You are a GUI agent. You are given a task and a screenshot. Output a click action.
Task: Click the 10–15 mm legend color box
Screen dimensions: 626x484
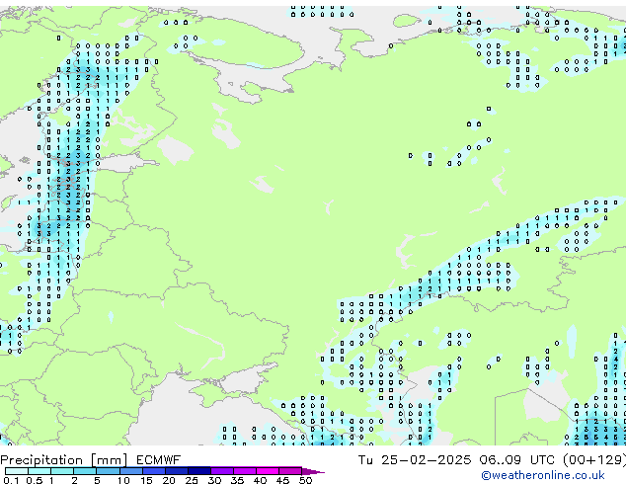[131, 471]
